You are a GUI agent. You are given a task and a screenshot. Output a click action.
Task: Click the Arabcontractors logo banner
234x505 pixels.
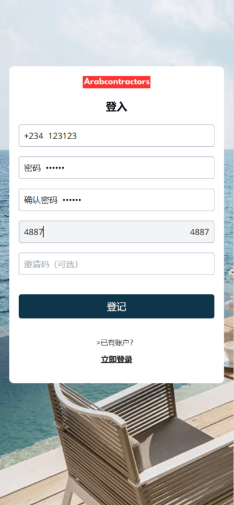point(116,82)
